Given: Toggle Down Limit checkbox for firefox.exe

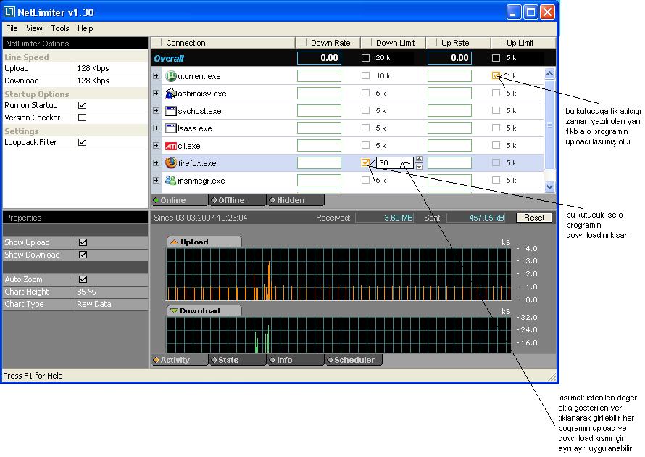Looking at the screenshot, I should point(365,162).
